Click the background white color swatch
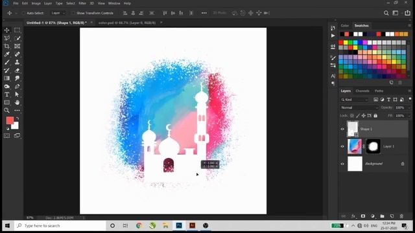415x233 pixels. pyautogui.click(x=16, y=127)
